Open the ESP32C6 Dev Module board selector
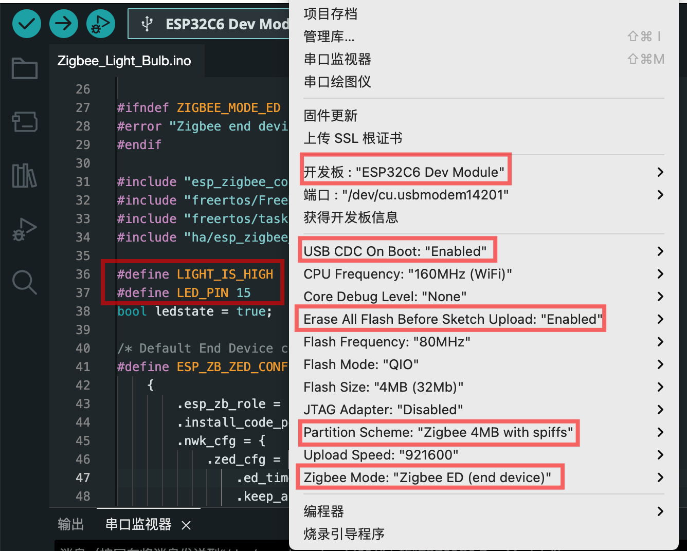 (209, 24)
